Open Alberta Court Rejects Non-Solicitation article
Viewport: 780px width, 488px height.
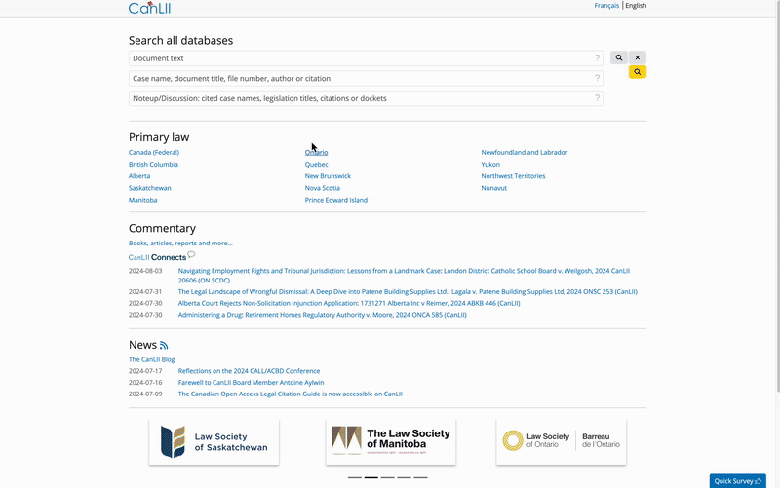tap(349, 304)
